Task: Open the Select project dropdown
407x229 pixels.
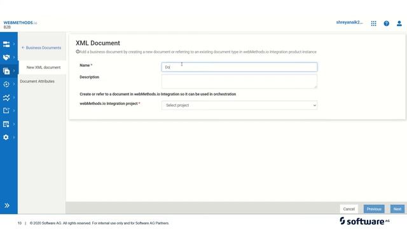Action: point(239,105)
